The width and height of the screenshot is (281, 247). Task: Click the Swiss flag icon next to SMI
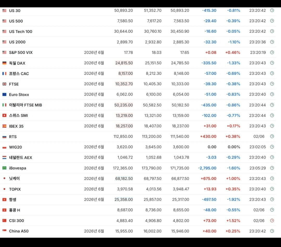pos(4,116)
